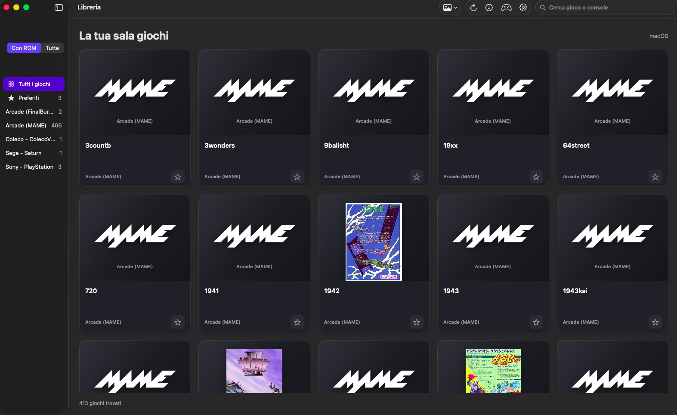
Task: Select the Con ROM filter
Action: (x=24, y=48)
